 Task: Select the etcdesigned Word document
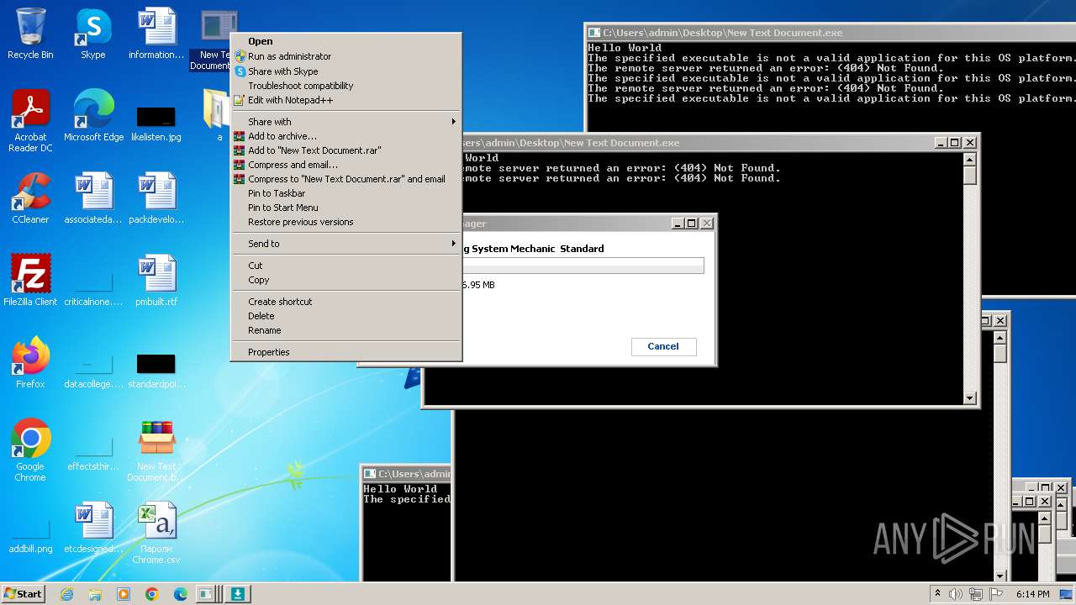[x=93, y=529]
